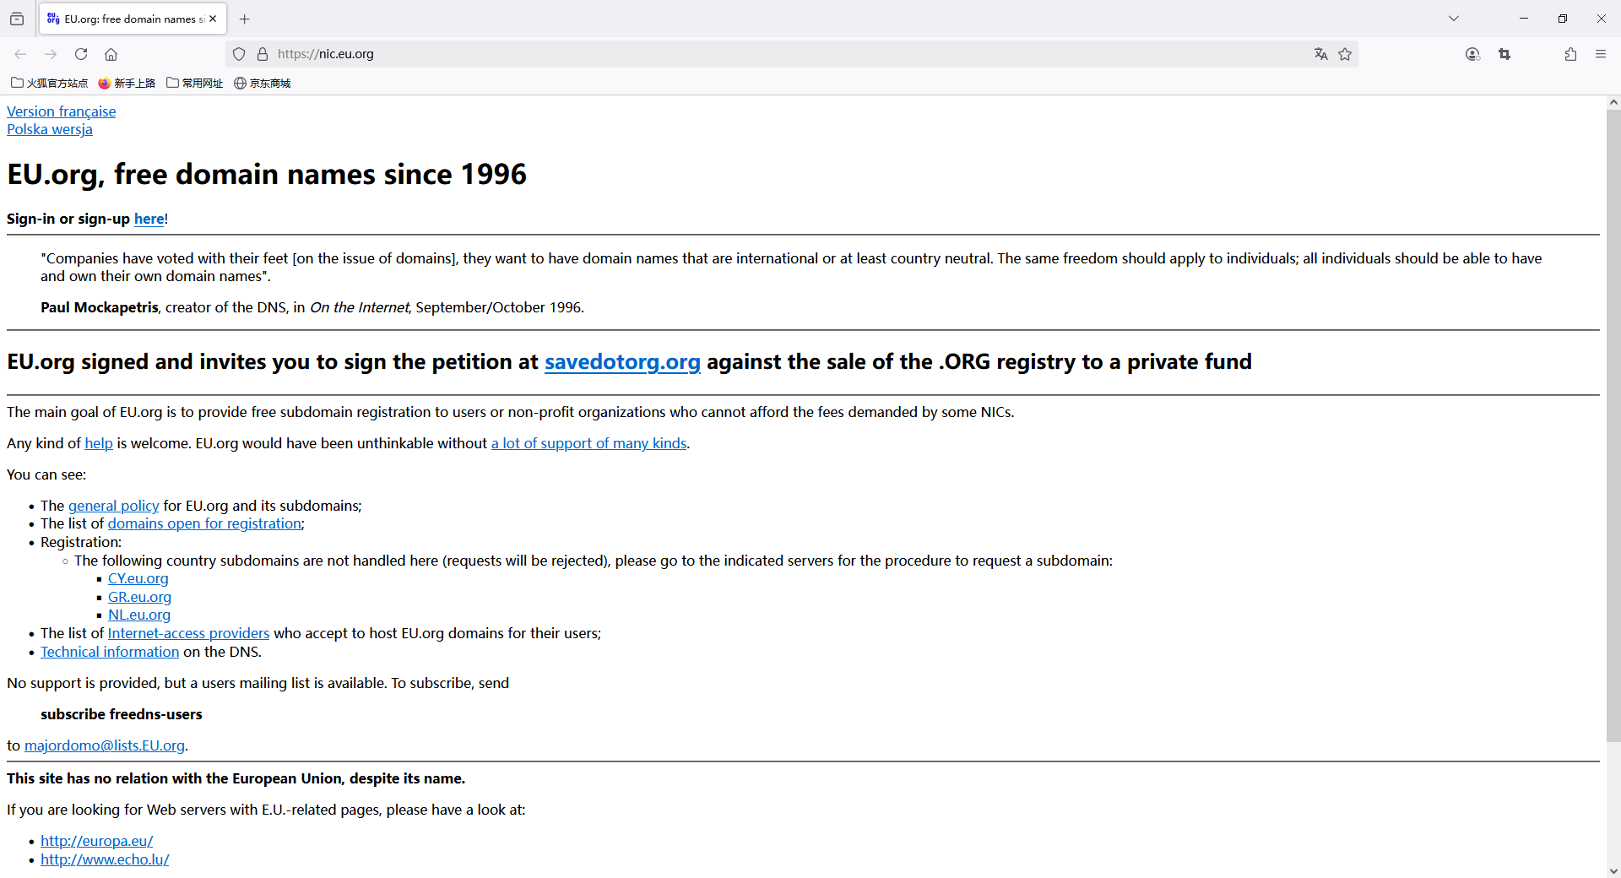
Task: Open the translate page icon in address bar
Action: pyautogui.click(x=1321, y=54)
